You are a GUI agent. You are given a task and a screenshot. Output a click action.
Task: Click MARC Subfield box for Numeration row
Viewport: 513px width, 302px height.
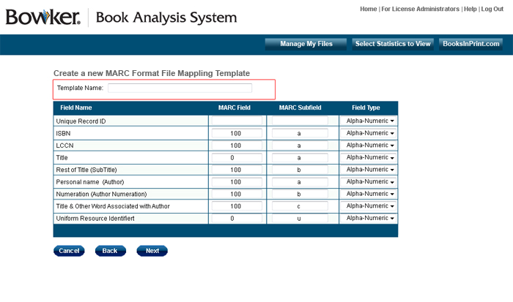300,194
